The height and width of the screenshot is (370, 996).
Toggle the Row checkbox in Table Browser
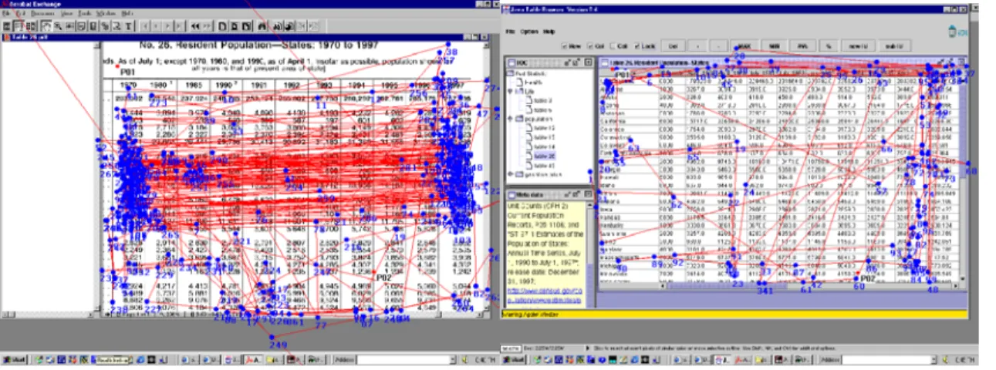[x=564, y=46]
